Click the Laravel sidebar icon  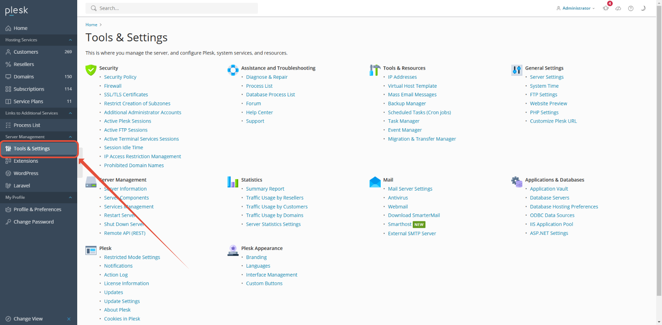tap(8, 186)
